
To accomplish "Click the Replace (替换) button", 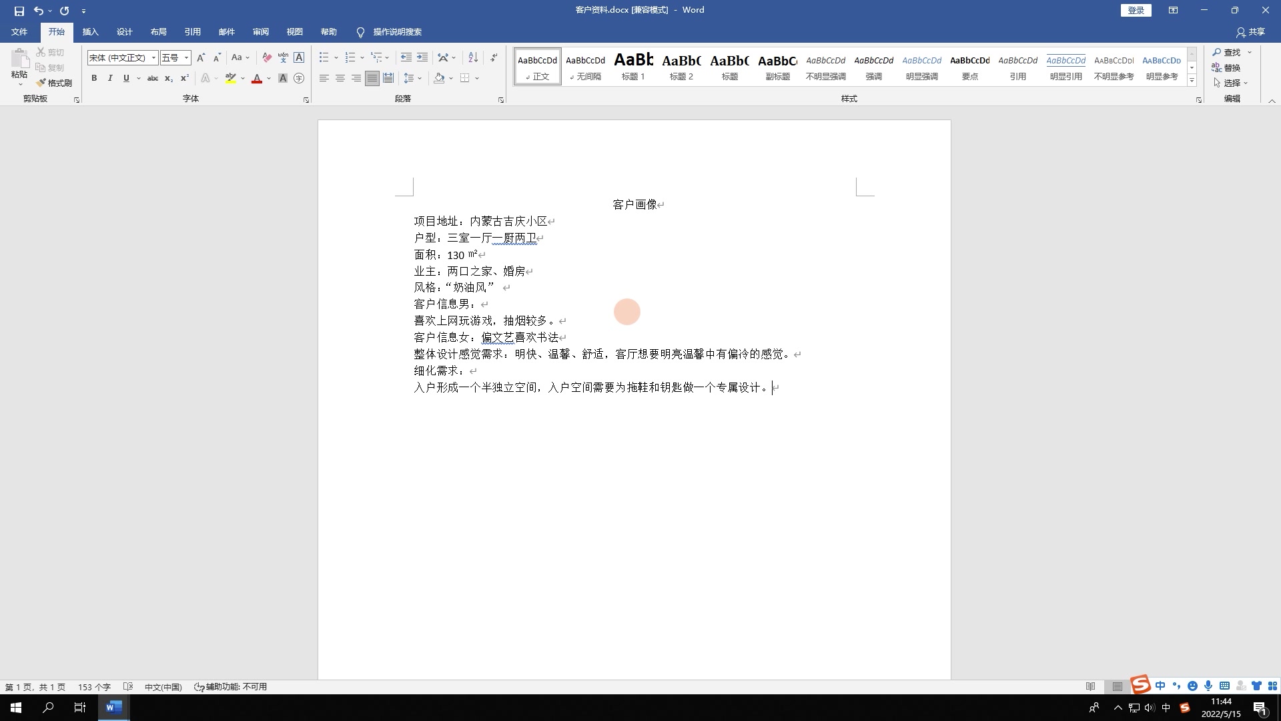I will tap(1226, 67).
